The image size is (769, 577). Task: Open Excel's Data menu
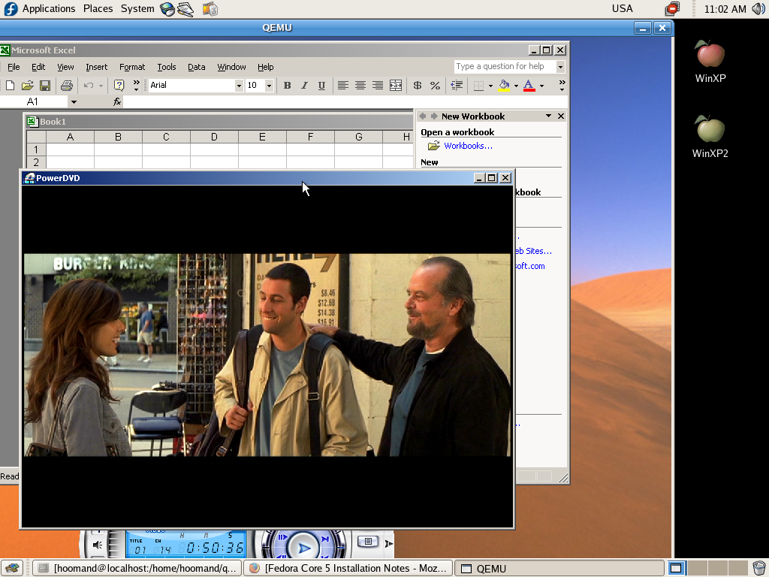point(196,67)
